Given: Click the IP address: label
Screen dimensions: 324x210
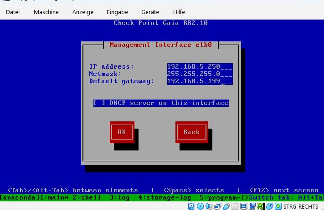Looking at the screenshot, I should pos(112,66).
